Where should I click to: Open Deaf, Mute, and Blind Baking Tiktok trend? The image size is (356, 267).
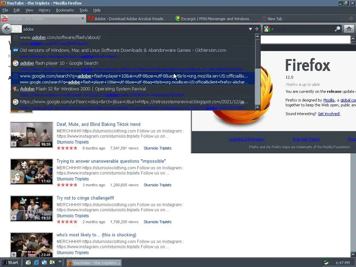coord(98,124)
